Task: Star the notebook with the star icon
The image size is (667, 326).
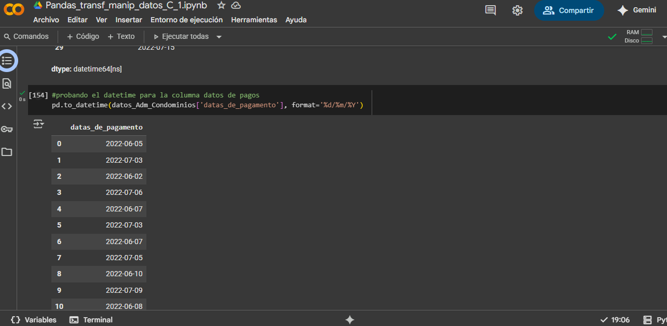Action: pyautogui.click(x=221, y=5)
